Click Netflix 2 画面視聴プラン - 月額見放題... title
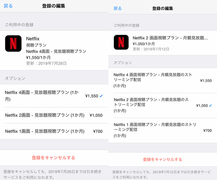The height and width of the screenshot is (180, 217). coord(170,38)
